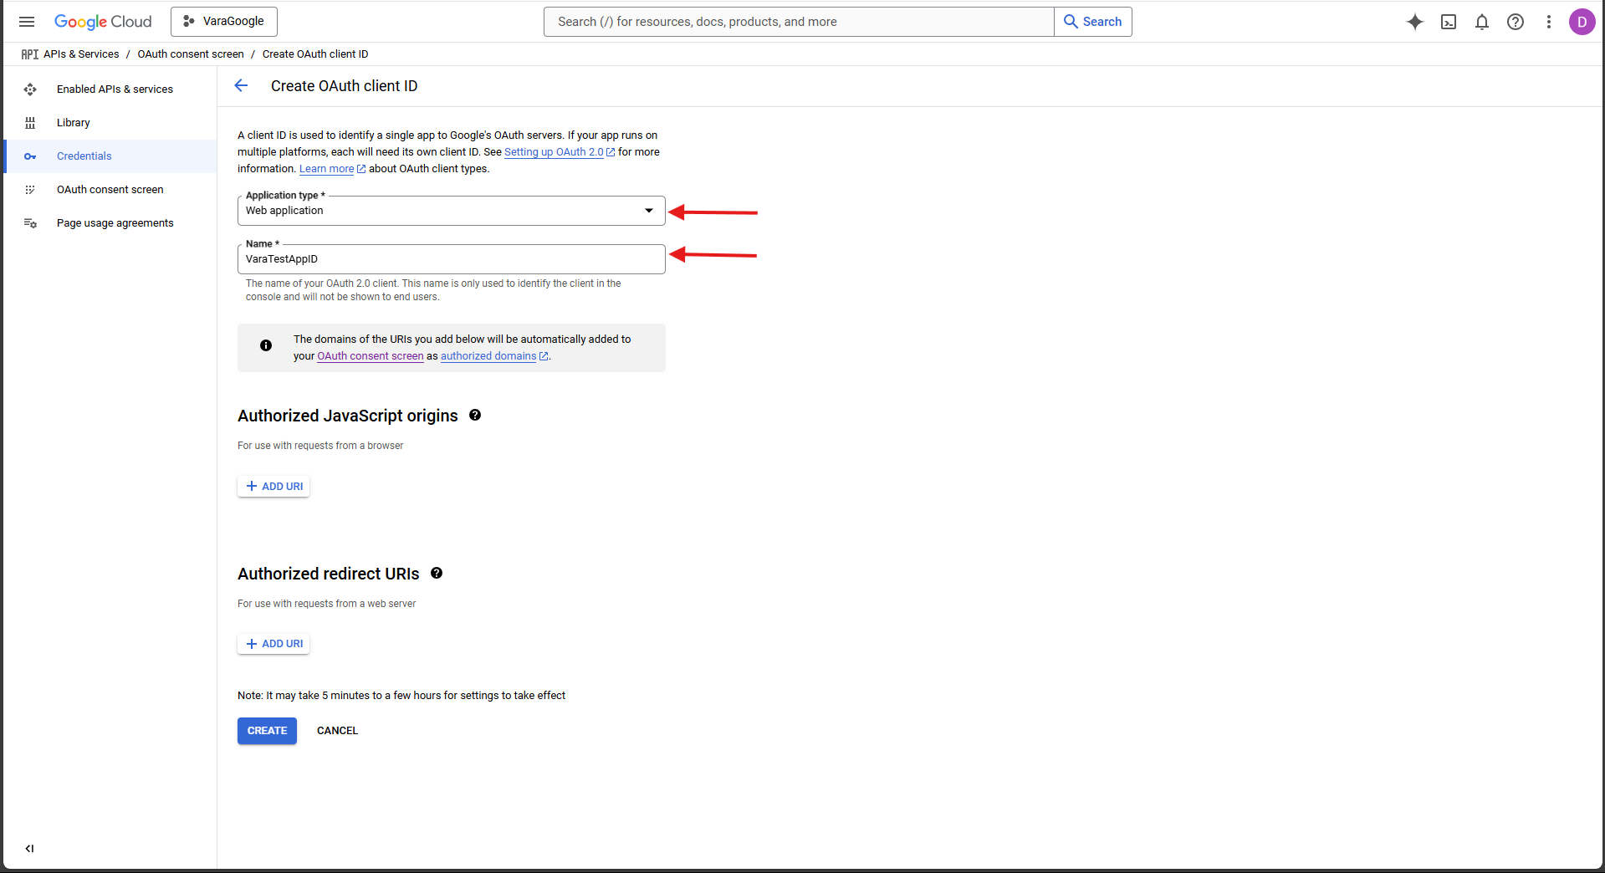The height and width of the screenshot is (873, 1605).
Task: Show help for Authorized JavaScript origins
Action: click(x=475, y=416)
